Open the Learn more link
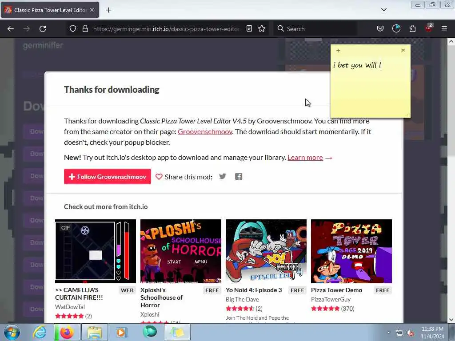Screen dimensions: 455x341 305,158
